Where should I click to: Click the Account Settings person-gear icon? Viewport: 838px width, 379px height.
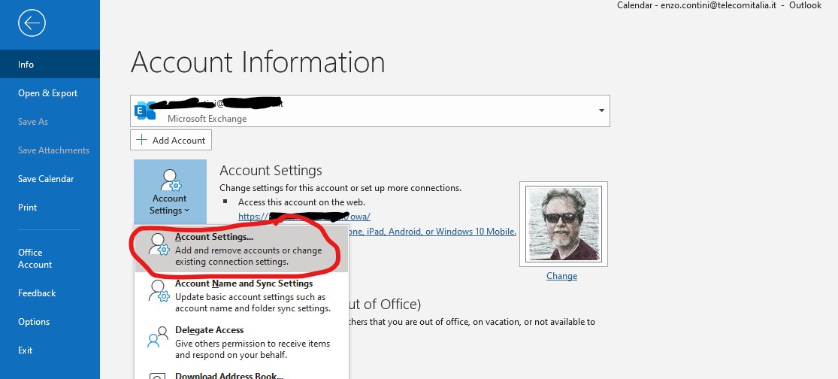click(x=170, y=181)
